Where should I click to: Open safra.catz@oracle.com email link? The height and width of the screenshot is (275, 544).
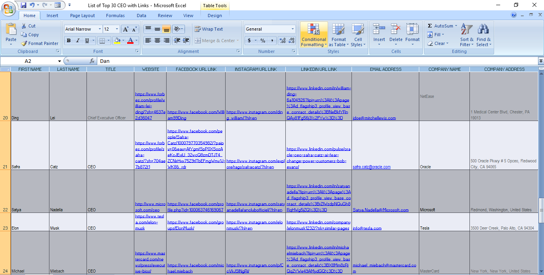point(371,167)
